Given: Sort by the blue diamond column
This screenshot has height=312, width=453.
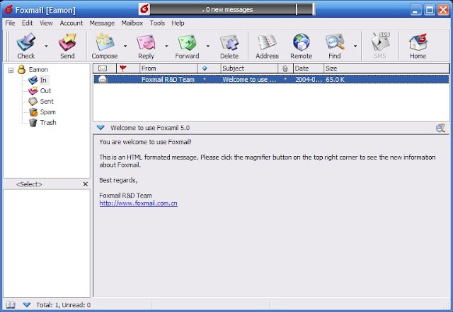Looking at the screenshot, I should click(x=209, y=68).
